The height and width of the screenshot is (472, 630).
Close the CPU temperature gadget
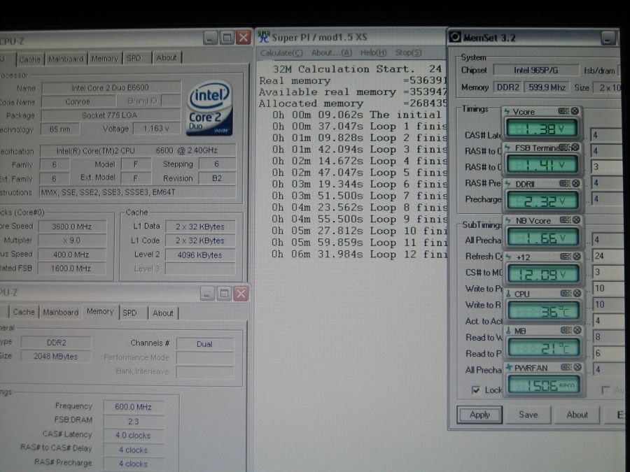577,294
